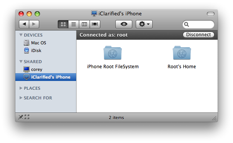The height and width of the screenshot is (143, 233).
Task: Collapse the DEVICES sidebar section
Action: (21, 35)
